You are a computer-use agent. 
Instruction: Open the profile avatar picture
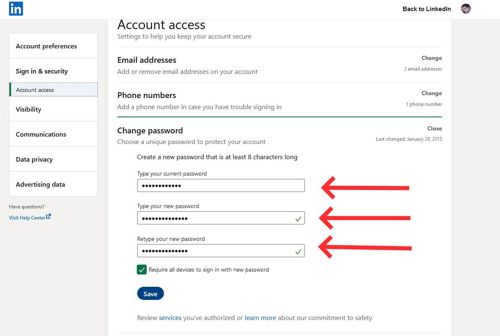pyautogui.click(x=465, y=9)
